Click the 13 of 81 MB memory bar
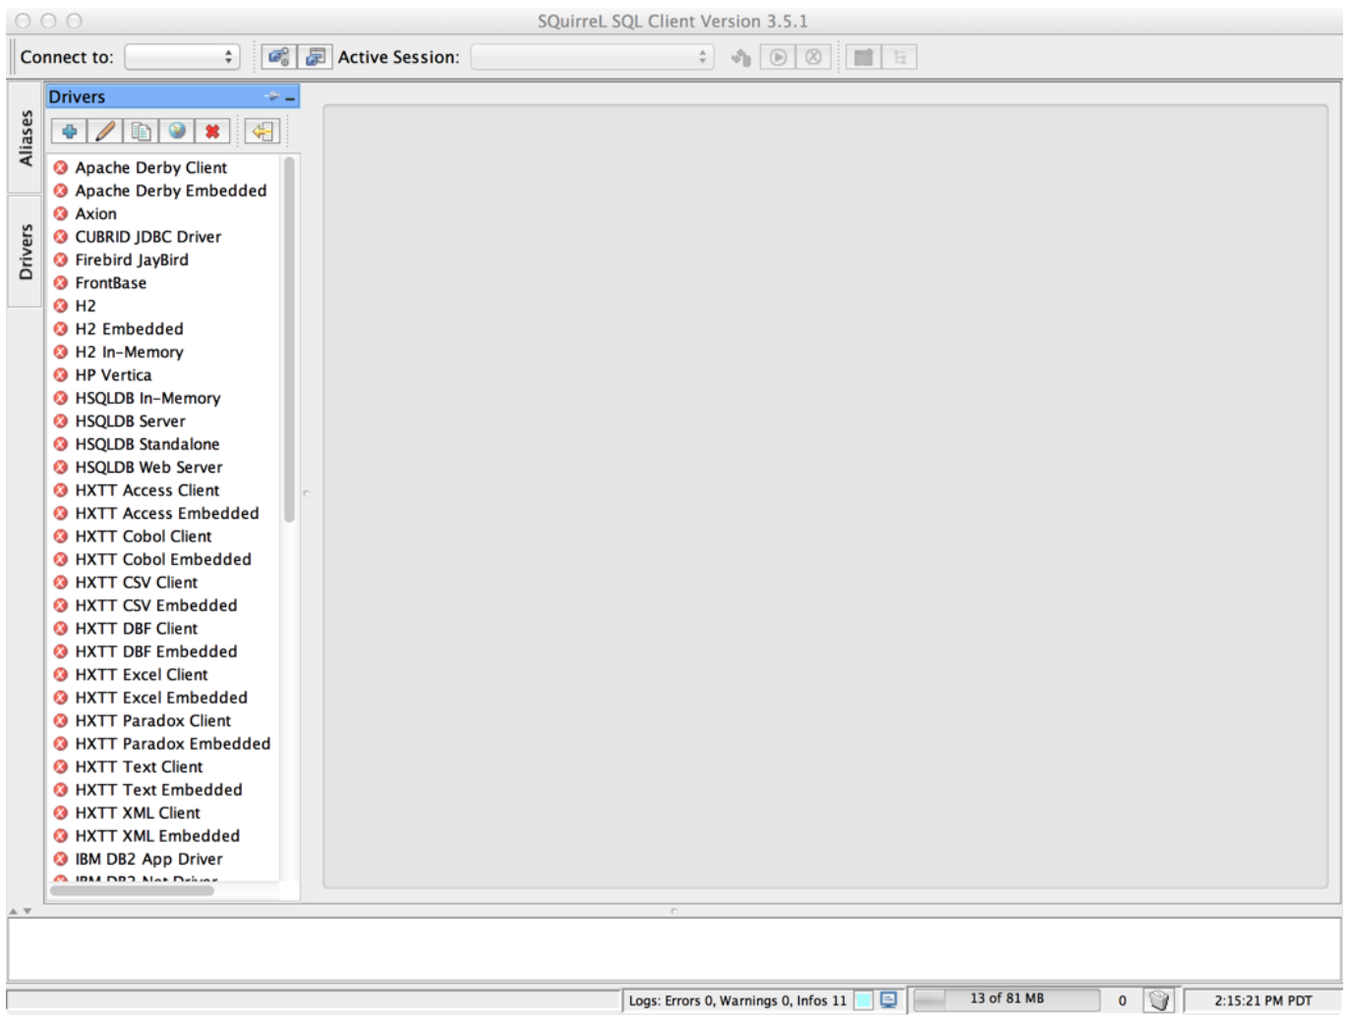The width and height of the screenshot is (1351, 1018). pyautogui.click(x=1006, y=999)
